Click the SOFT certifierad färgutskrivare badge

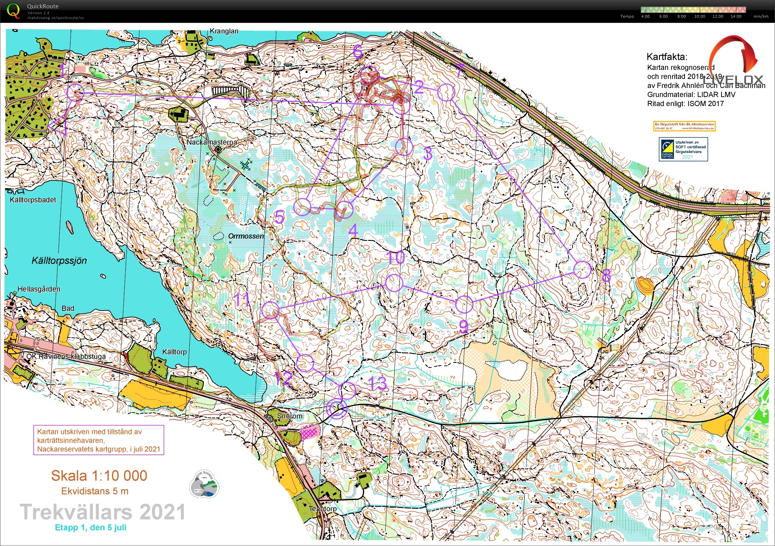click(x=683, y=149)
